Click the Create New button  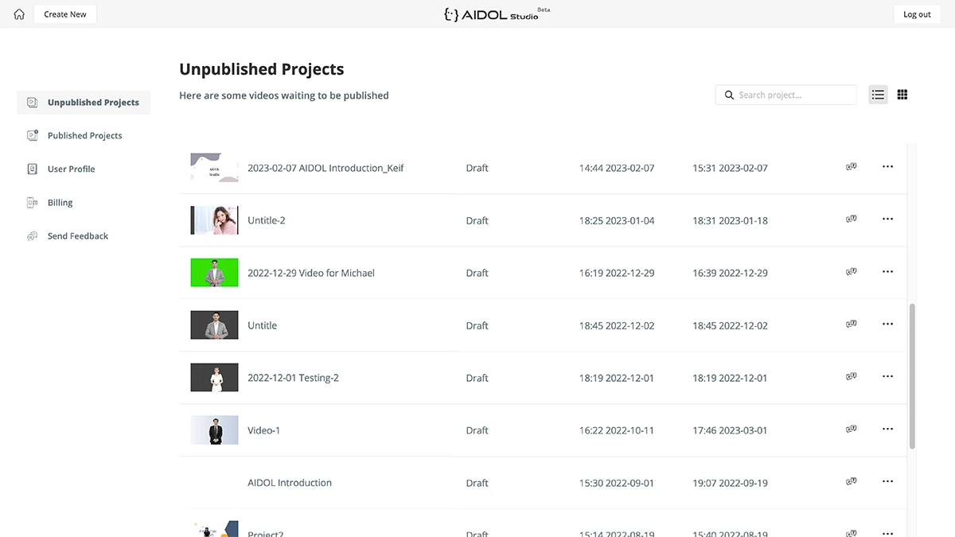pos(65,14)
